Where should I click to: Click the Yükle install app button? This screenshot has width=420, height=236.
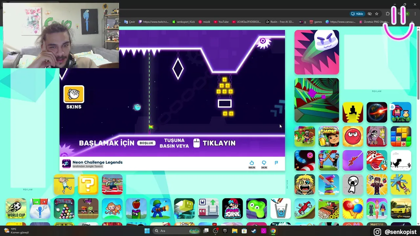(357, 14)
